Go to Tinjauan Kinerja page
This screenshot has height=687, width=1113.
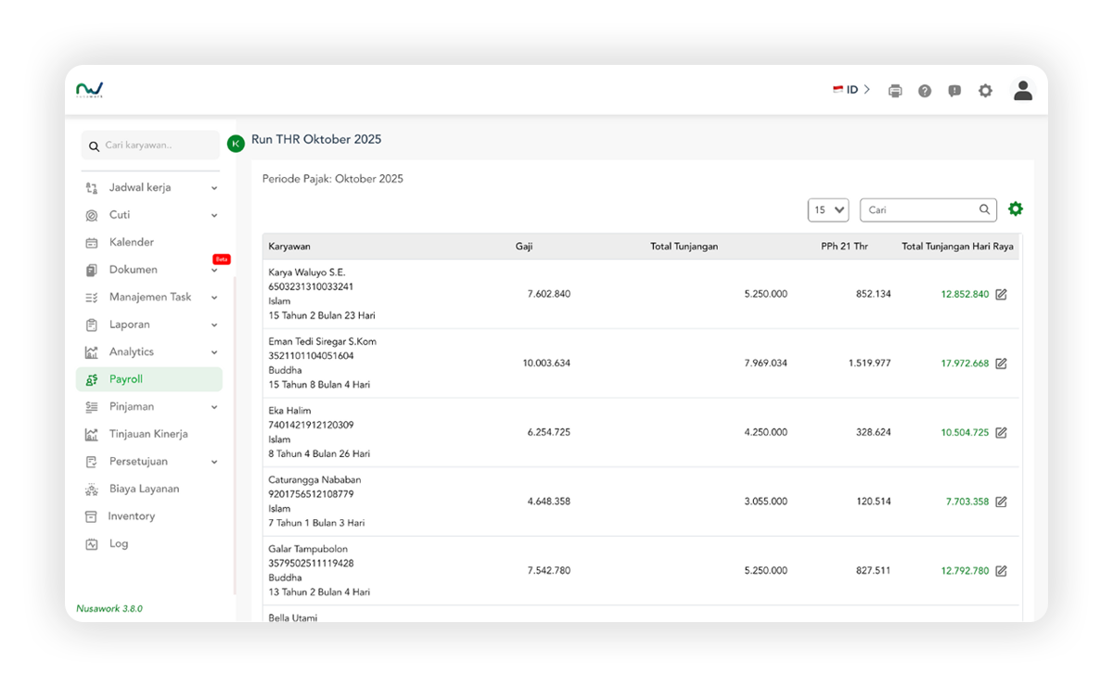tap(147, 434)
